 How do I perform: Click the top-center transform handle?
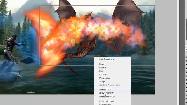pos(97,6)
